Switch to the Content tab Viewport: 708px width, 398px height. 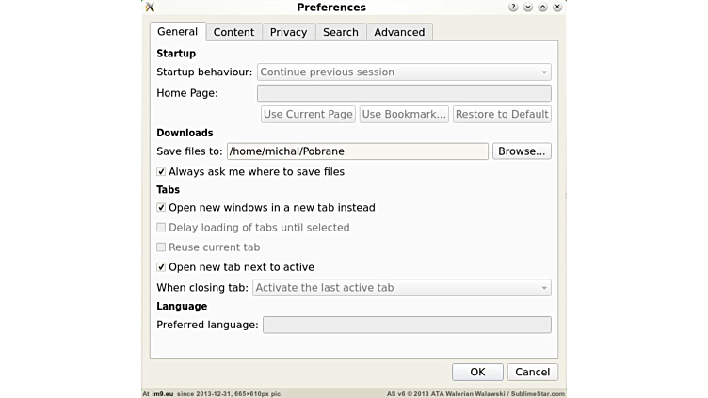(x=233, y=32)
